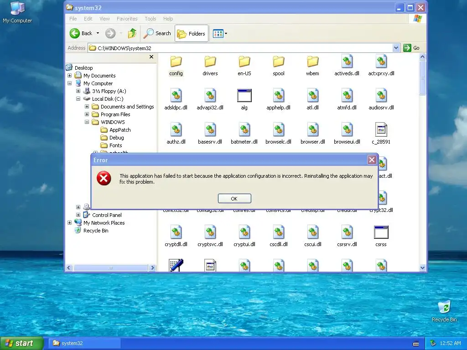The width and height of the screenshot is (467, 350).
Task: Select the activeds.dll file
Action: pos(347,66)
